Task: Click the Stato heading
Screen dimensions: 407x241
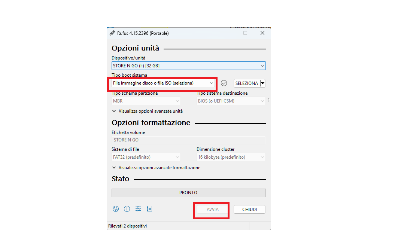Action: coord(121,179)
